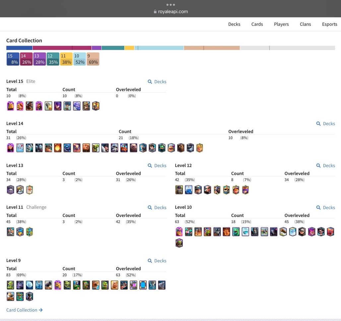This screenshot has height=321, width=341.
Task: Click the tan level 9 badge showing 69%
Action: coord(93,59)
